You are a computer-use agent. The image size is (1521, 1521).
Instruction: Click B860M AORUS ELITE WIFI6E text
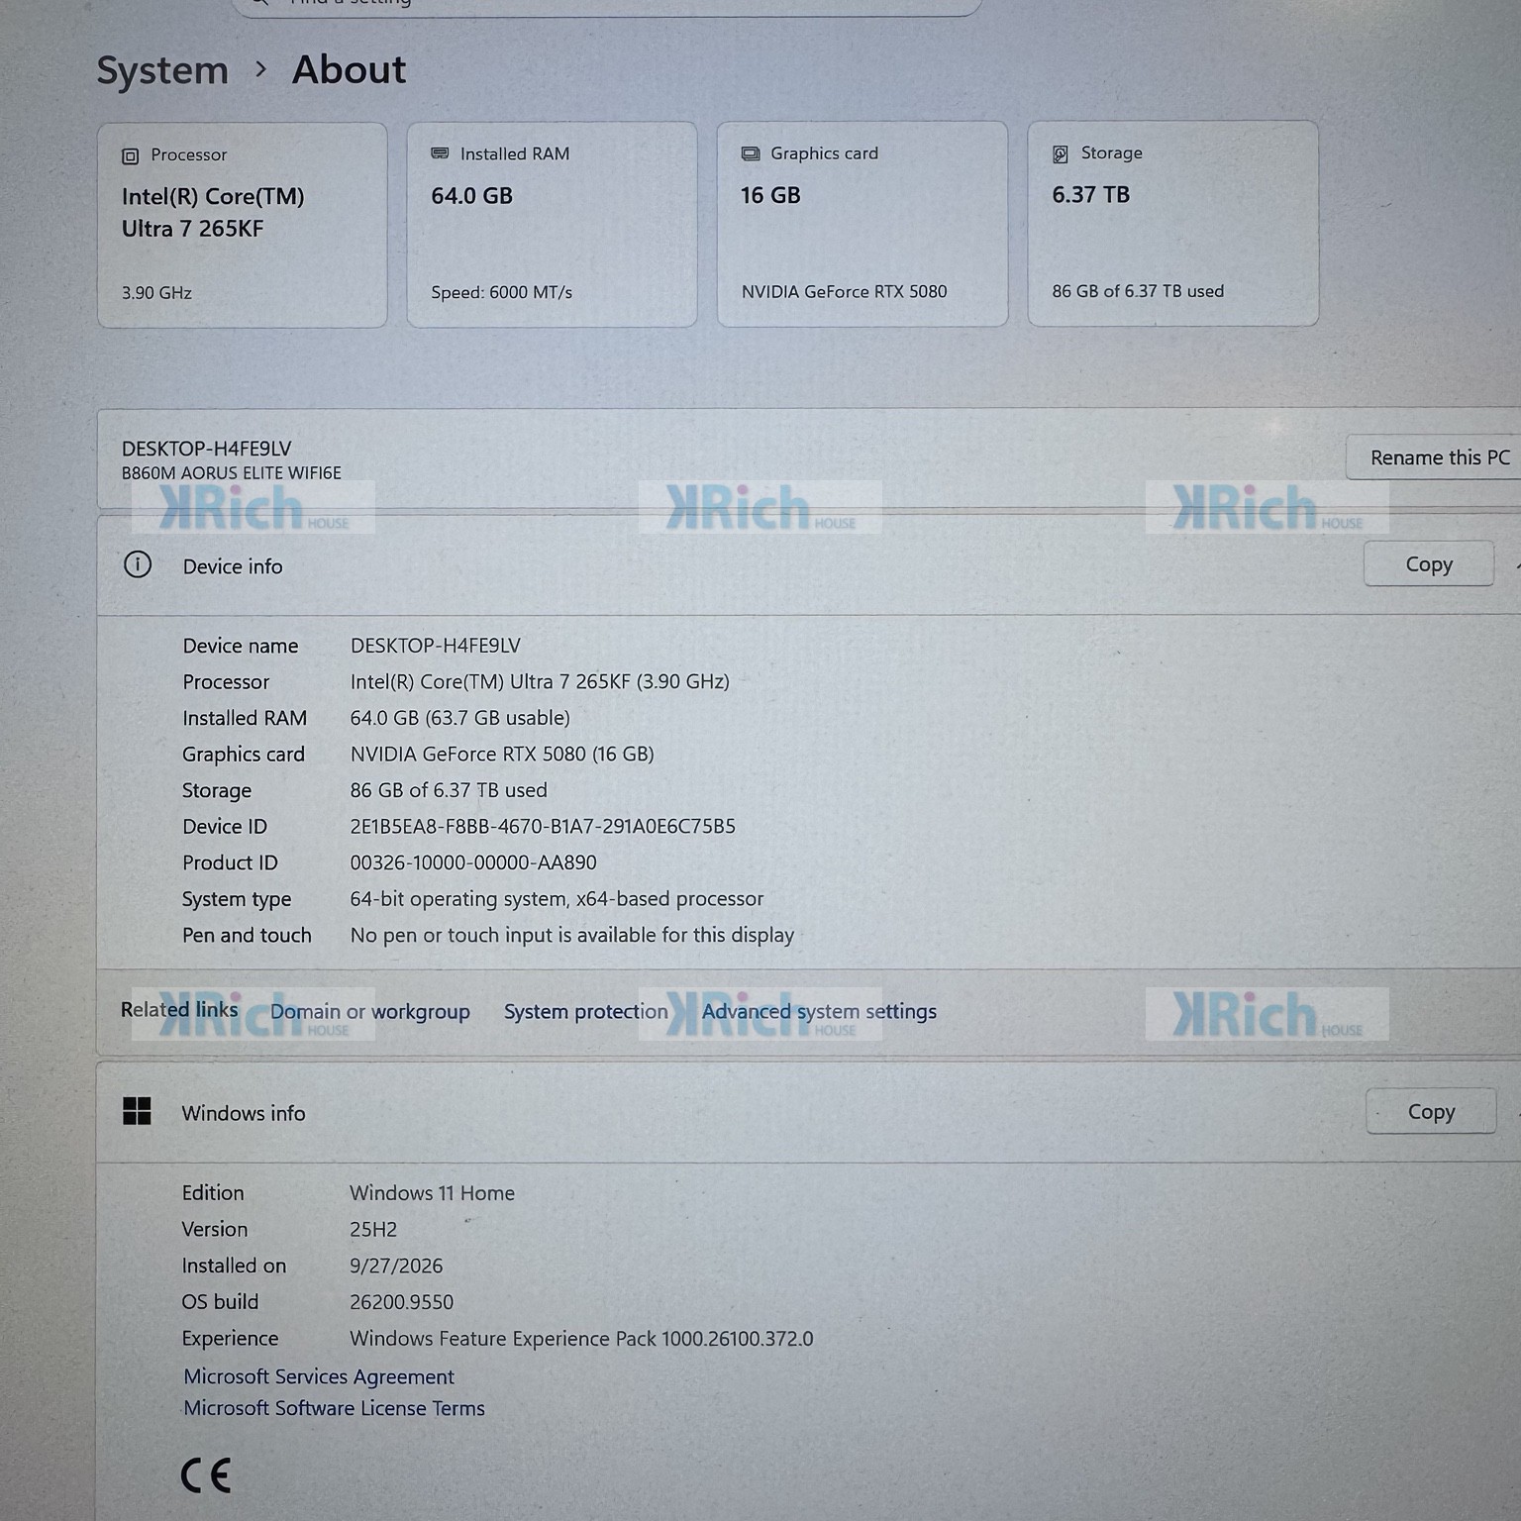pyautogui.click(x=231, y=473)
